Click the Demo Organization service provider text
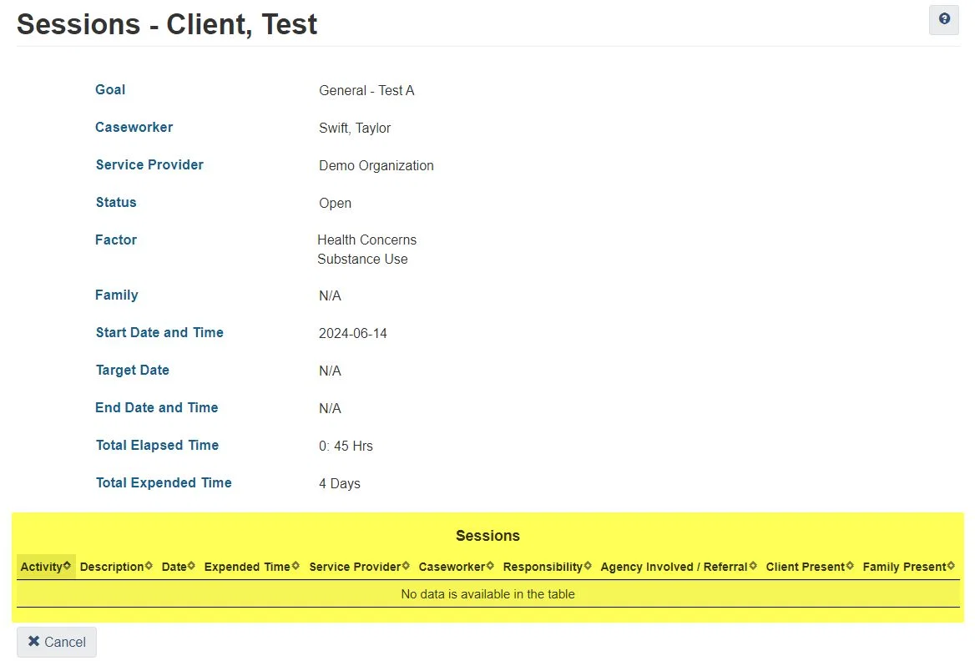This screenshot has height=661, width=975. [376, 165]
